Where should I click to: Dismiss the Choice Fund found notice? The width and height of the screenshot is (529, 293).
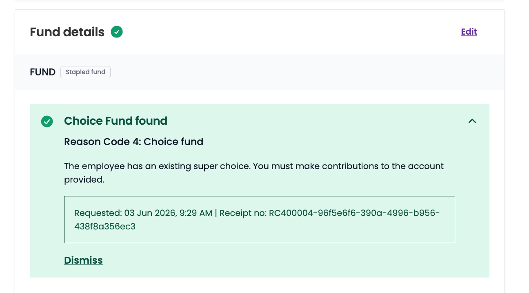83,260
